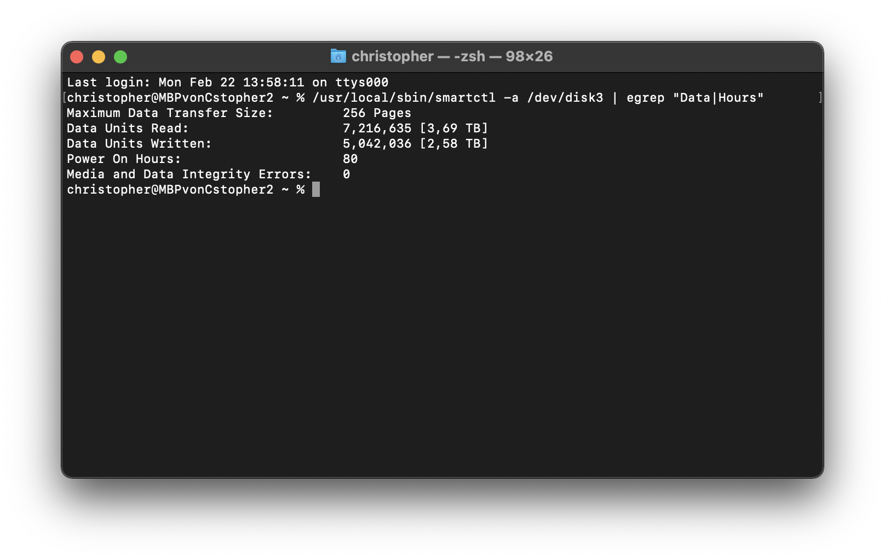The height and width of the screenshot is (559, 885).
Task: Click the smartctl command path in the prompt line
Action: click(x=404, y=98)
